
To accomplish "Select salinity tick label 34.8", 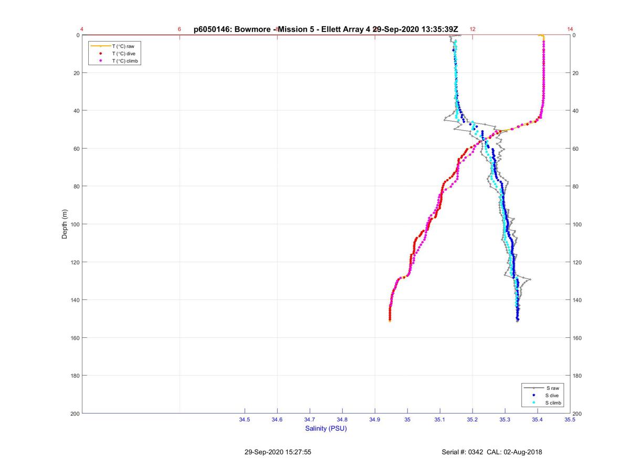I will (x=342, y=419).
